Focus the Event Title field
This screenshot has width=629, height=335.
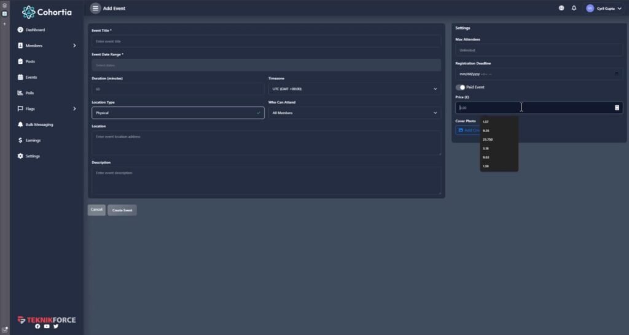click(267, 41)
